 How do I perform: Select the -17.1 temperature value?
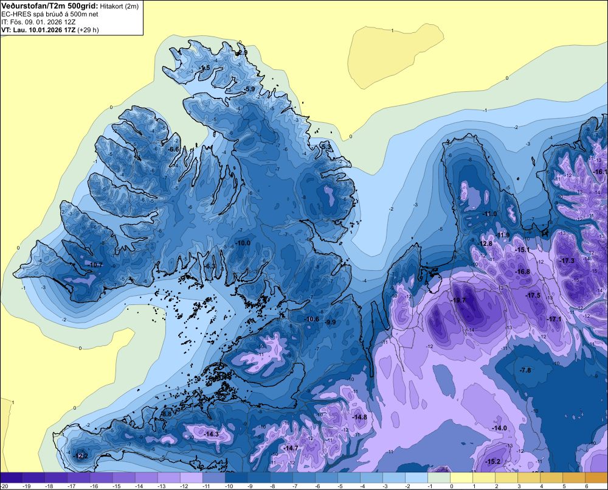pyautogui.click(x=554, y=319)
